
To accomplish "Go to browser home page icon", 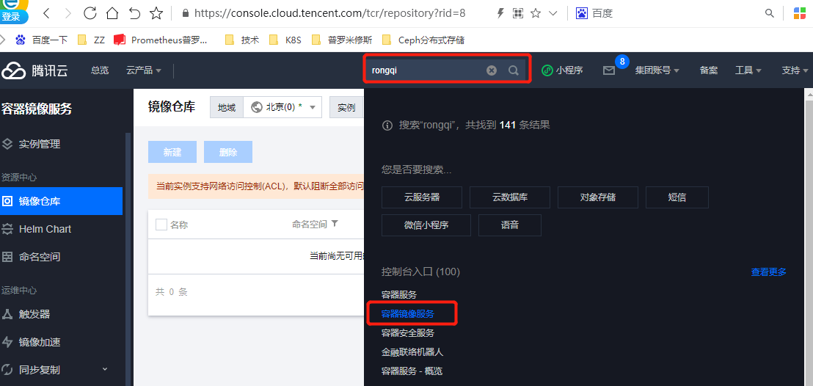I will pos(112,13).
